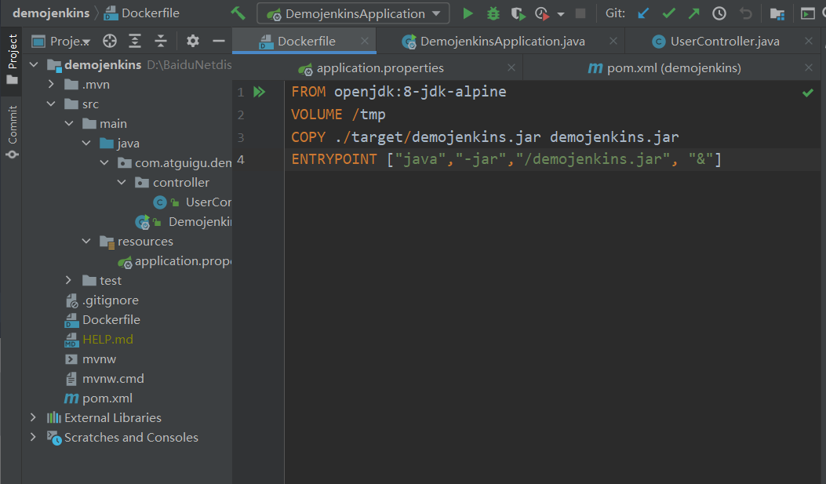Select mvnw.cmd file in tree
The width and height of the screenshot is (826, 484).
104,379
